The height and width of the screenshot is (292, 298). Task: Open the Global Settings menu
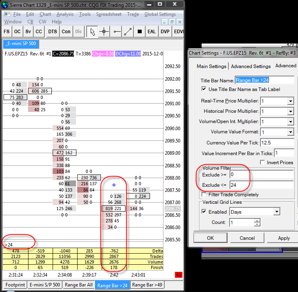pos(160,14)
